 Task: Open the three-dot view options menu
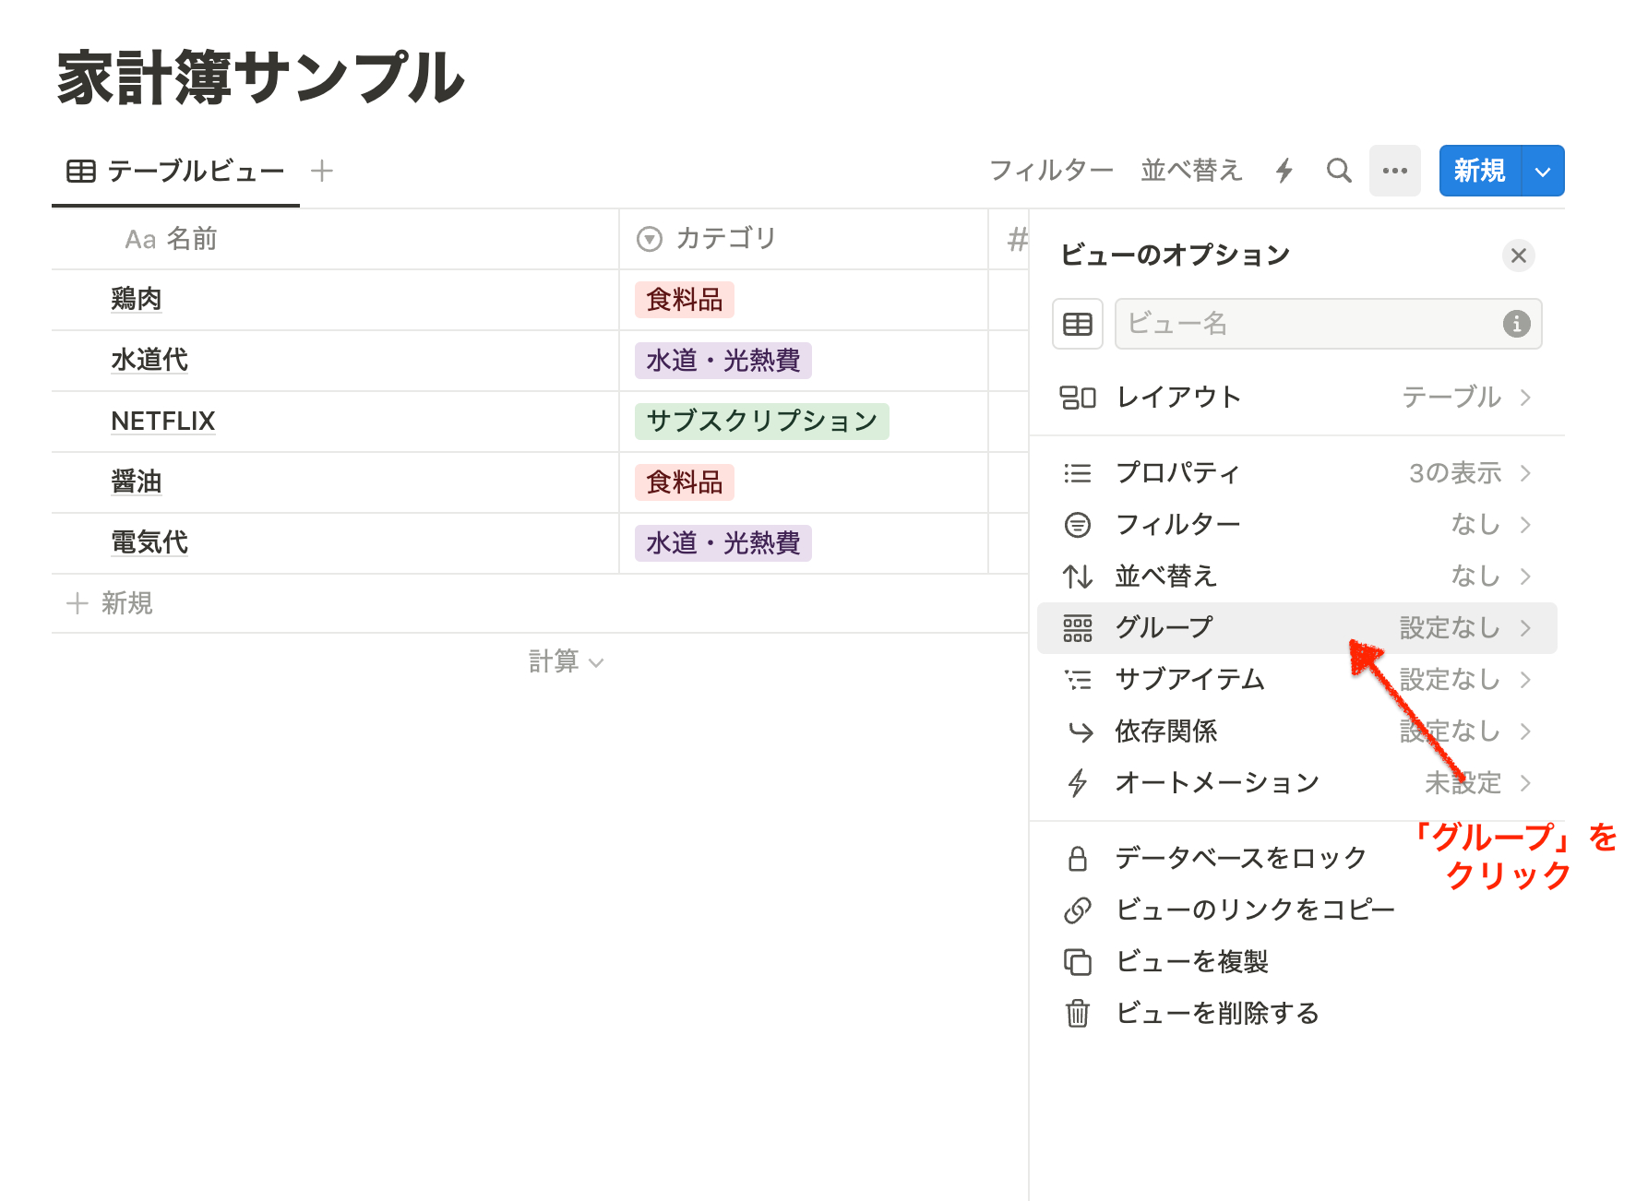(x=1394, y=171)
